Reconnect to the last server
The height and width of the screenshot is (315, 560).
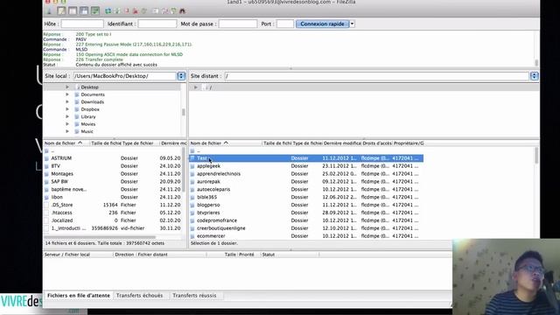144,11
